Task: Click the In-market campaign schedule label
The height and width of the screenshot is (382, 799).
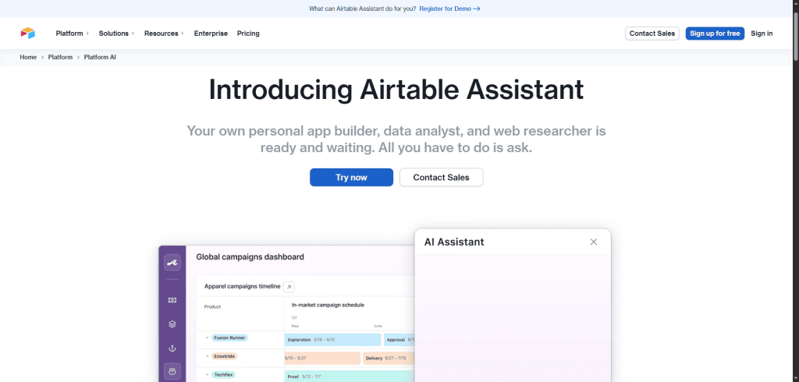Action: pyautogui.click(x=328, y=305)
